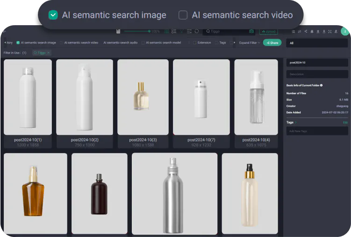Remove the Tiggo filter chip

pos(48,53)
